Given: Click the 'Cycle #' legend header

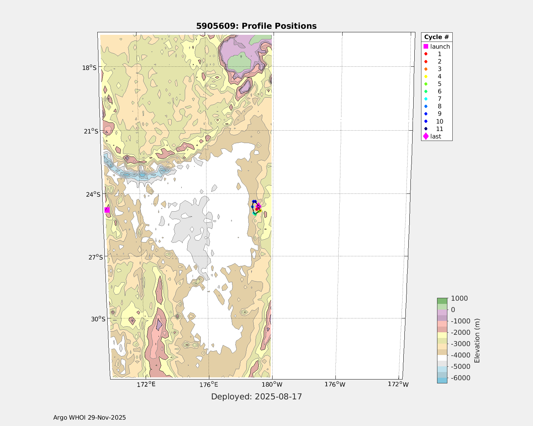Looking at the screenshot, I should [x=436, y=37].
